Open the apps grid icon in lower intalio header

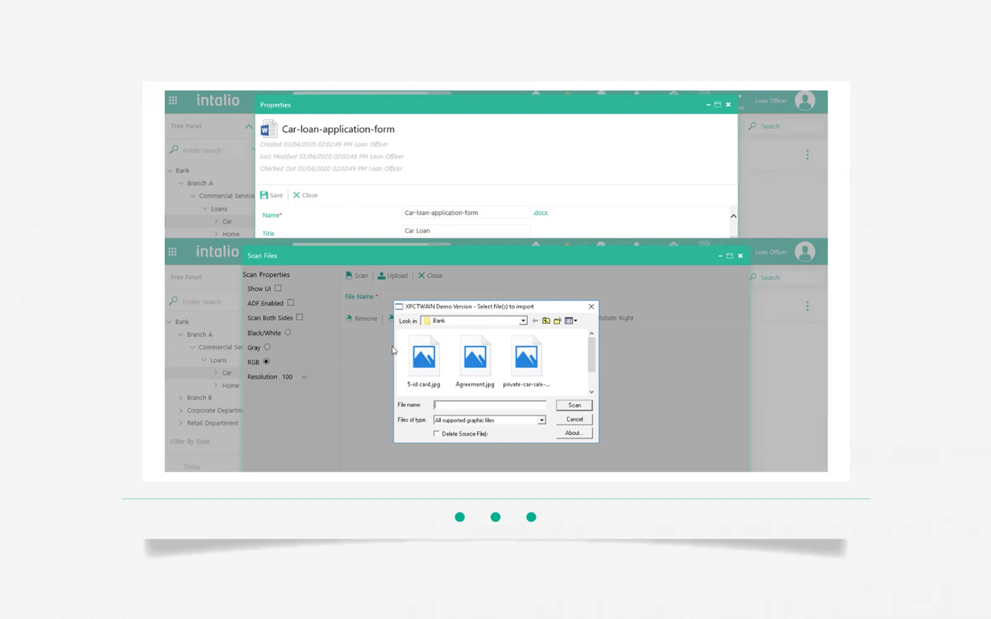click(172, 252)
